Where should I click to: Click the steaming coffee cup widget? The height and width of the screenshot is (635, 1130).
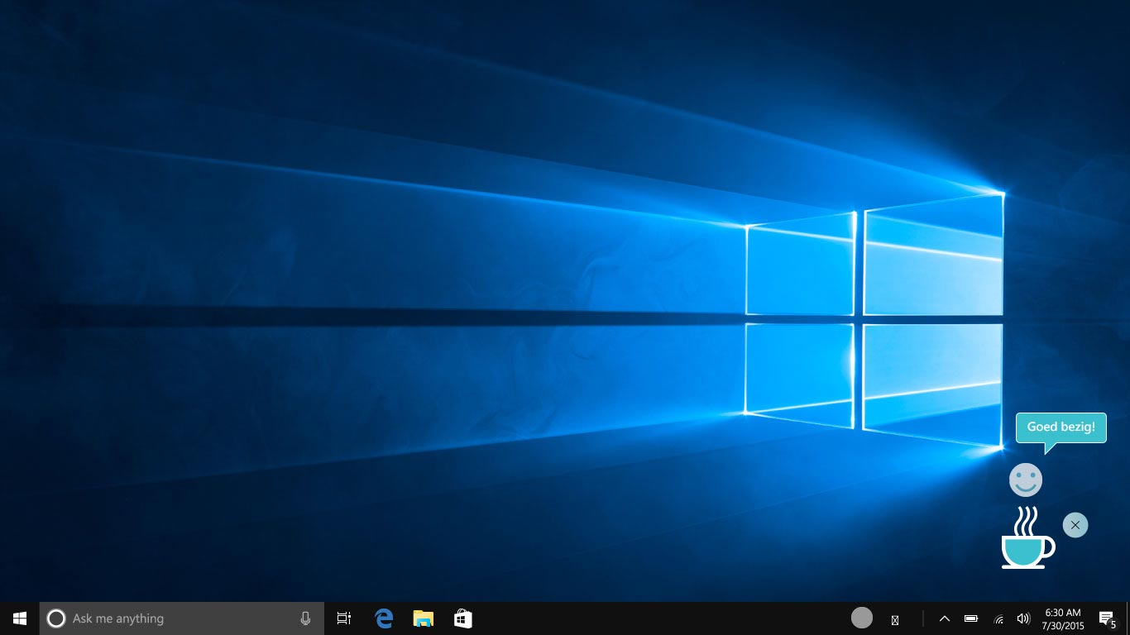click(x=1027, y=539)
